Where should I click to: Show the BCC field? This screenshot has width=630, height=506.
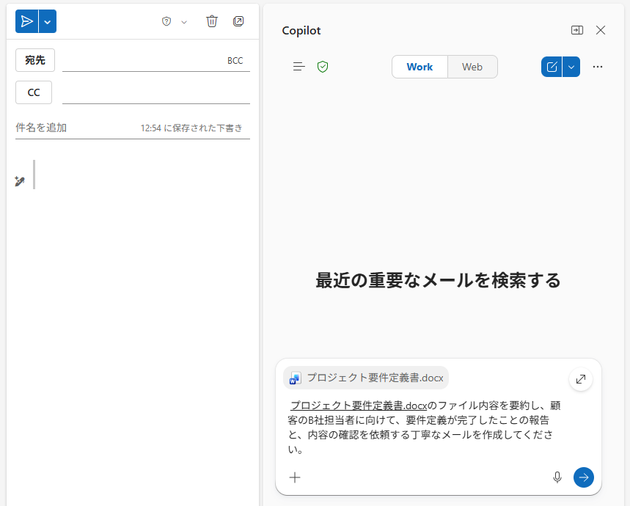pos(235,61)
